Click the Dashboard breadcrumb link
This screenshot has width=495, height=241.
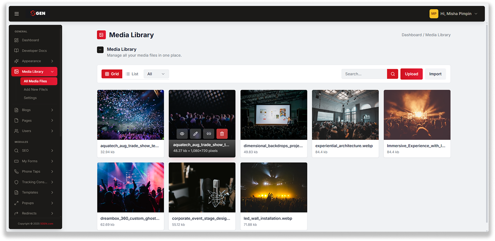point(412,35)
